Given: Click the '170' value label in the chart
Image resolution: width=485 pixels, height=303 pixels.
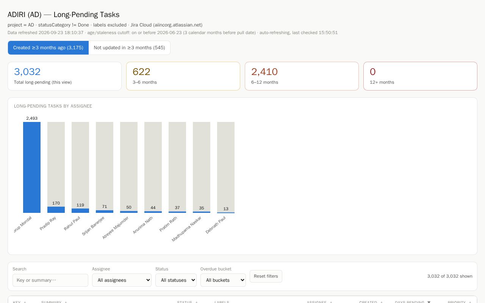Looking at the screenshot, I should pos(56,203).
